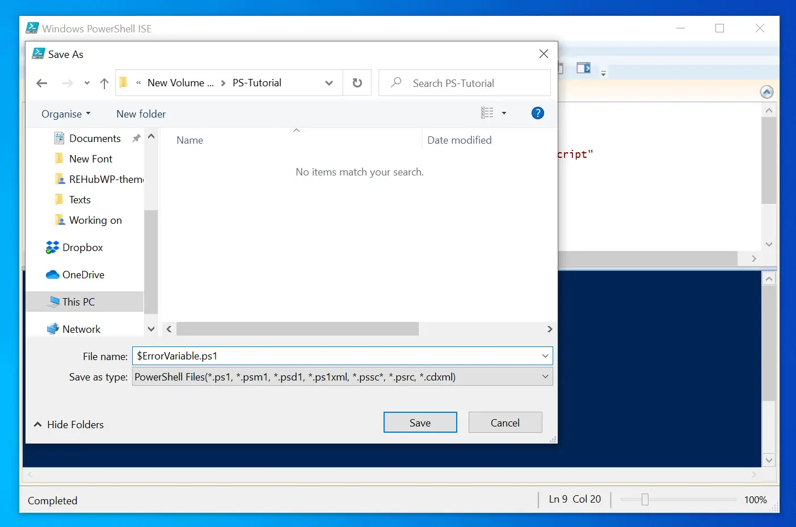
Task: Minimize the PowerShell ISE window
Action: [x=681, y=28]
